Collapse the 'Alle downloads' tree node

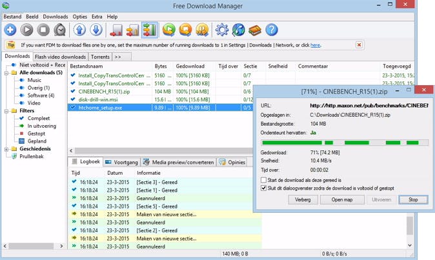(x=6, y=73)
